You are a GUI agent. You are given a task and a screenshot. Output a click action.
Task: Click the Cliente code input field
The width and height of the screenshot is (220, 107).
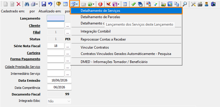(x=56, y=25)
